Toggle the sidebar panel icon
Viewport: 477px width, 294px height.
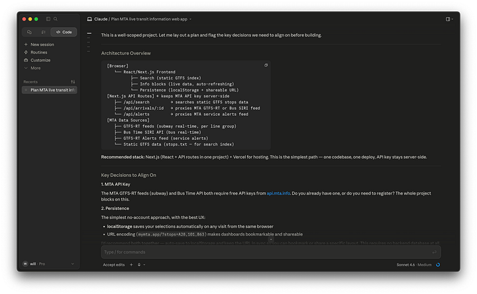click(x=48, y=19)
